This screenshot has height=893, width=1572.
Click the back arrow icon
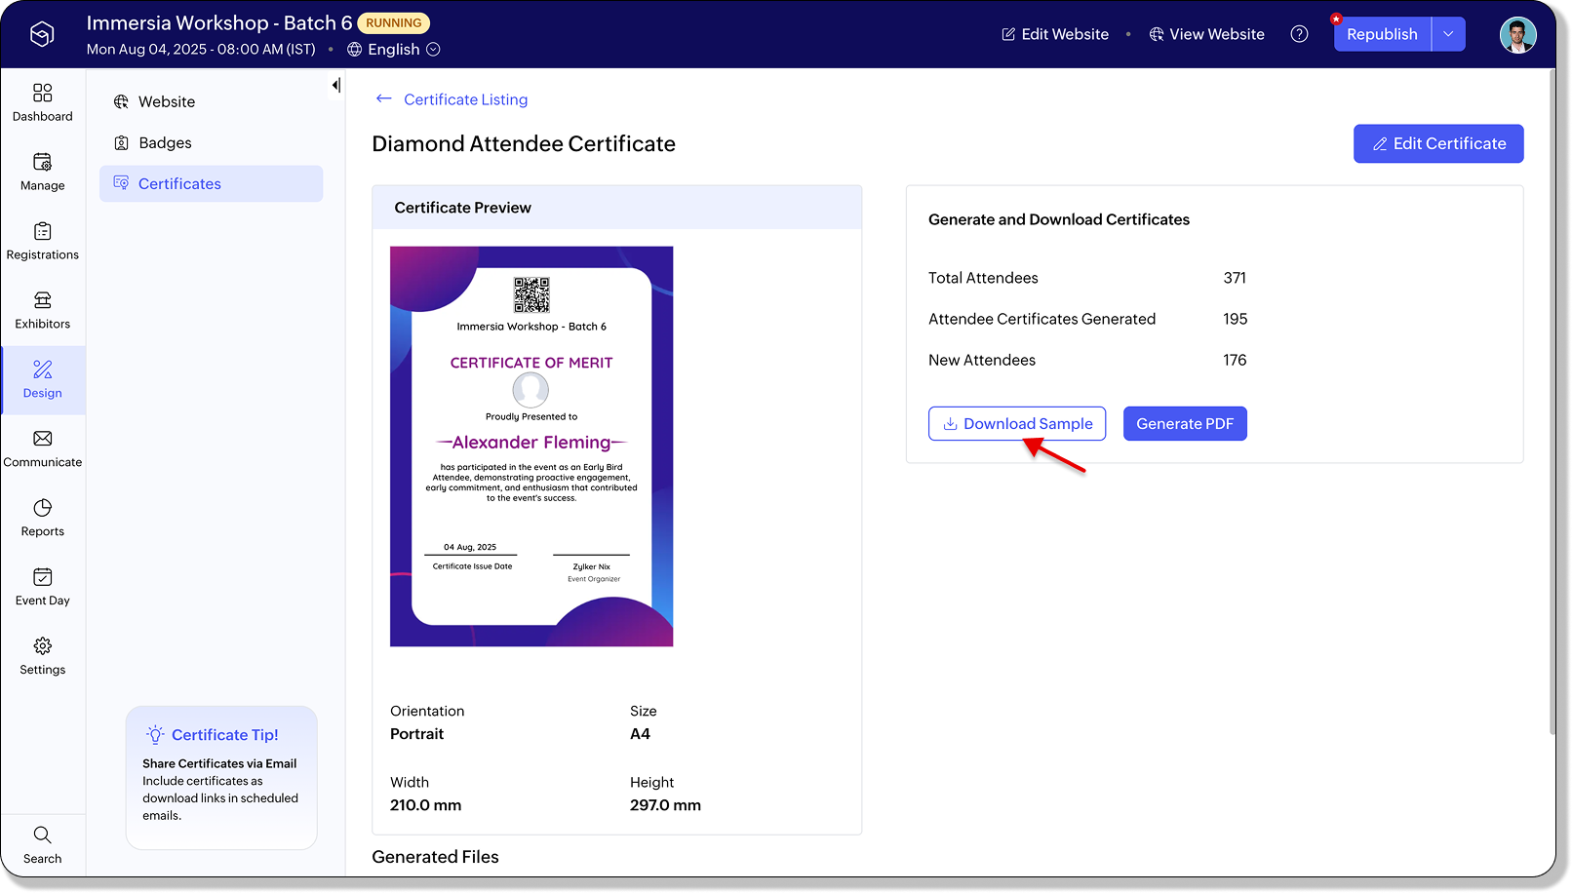pyautogui.click(x=384, y=98)
